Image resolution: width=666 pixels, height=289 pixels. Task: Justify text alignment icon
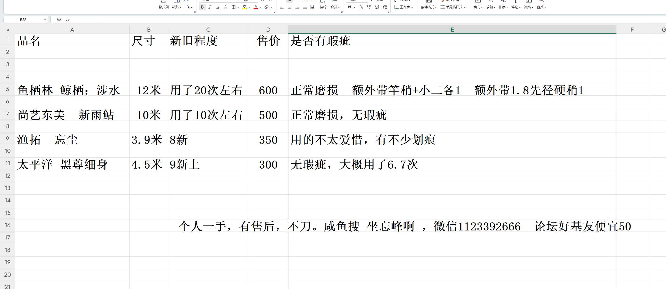(x=305, y=7)
